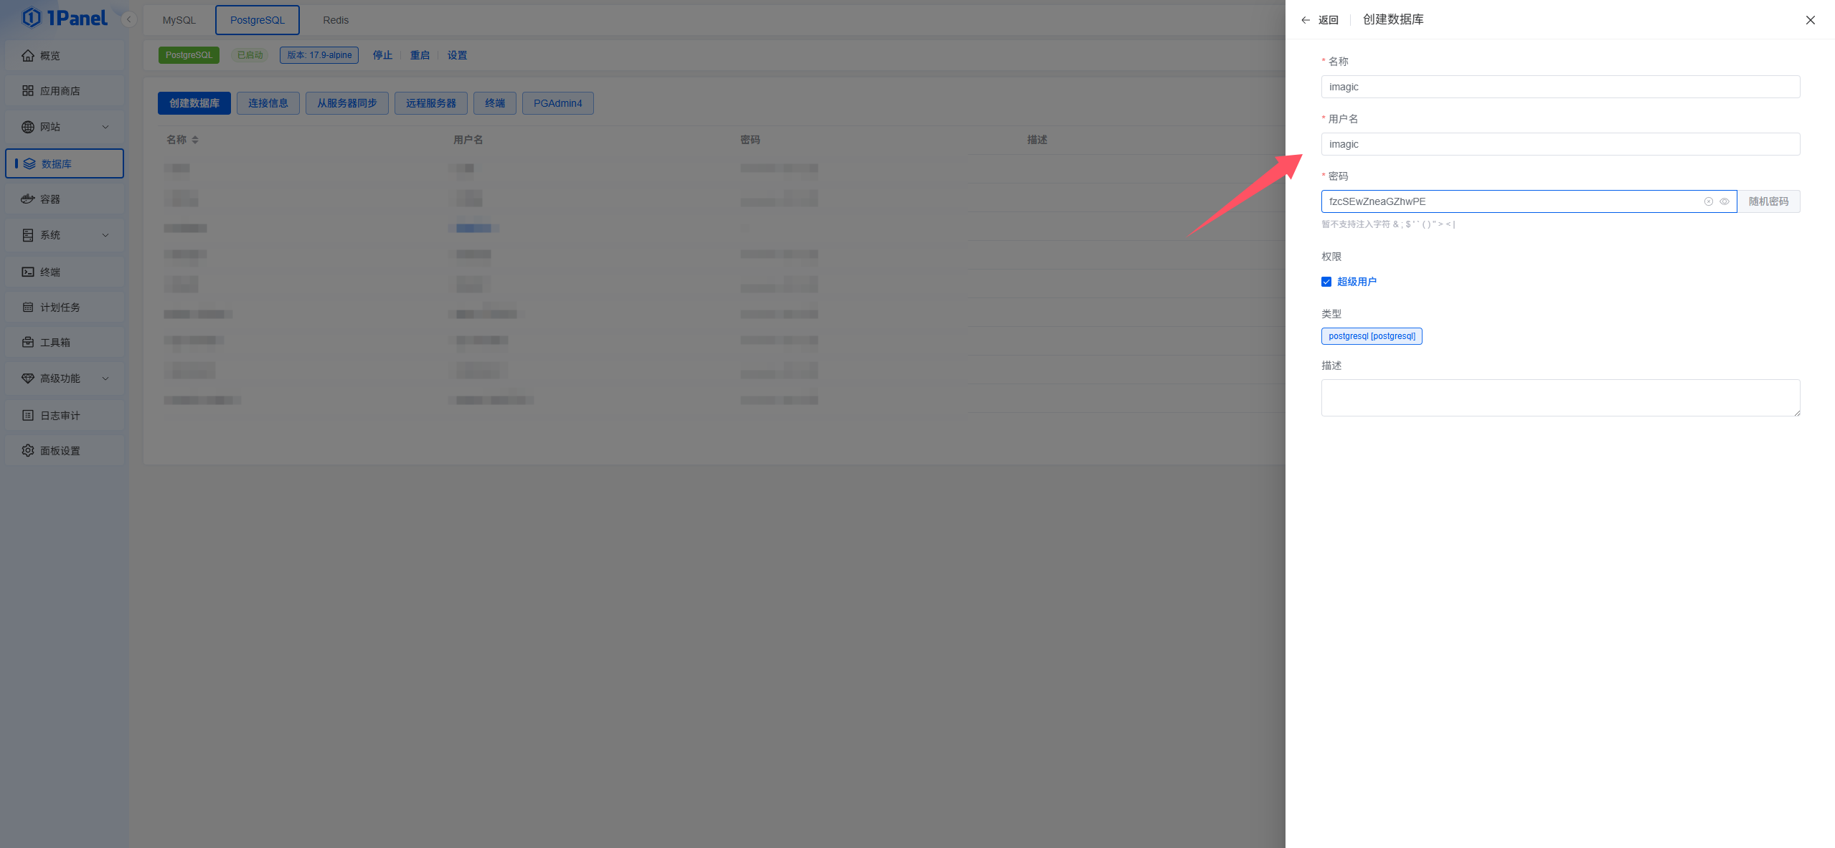The width and height of the screenshot is (1835, 848).
Task: Open the 计划任务 calendar icon
Action: 28,308
